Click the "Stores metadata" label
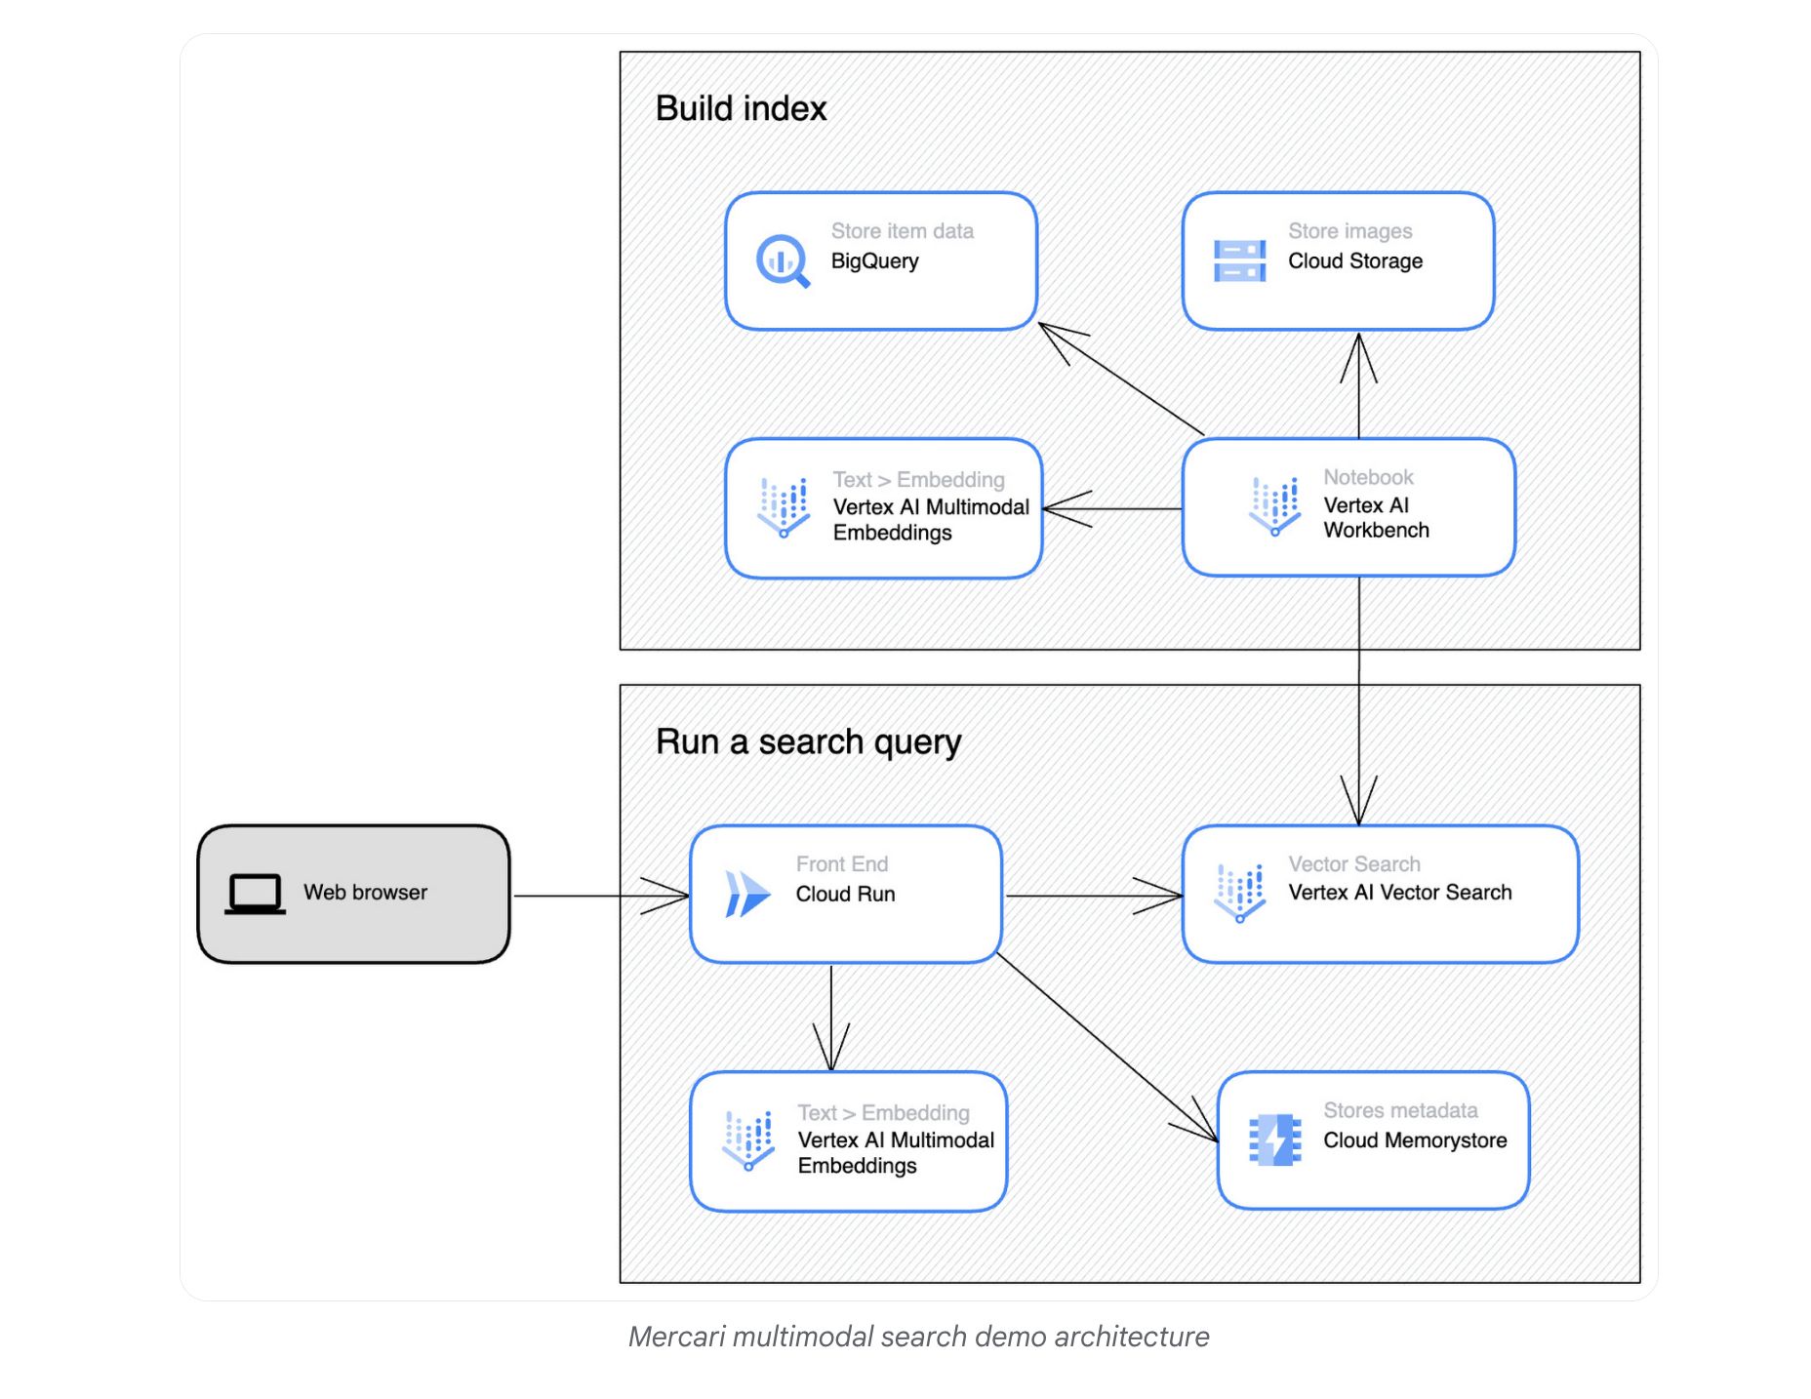The image size is (1811, 1399). [1399, 1111]
